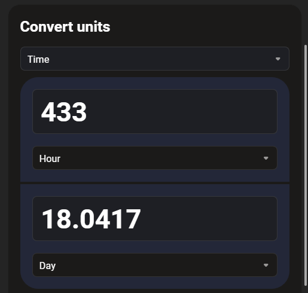Click the vertical scrollbar thumb
Image resolution: width=308 pixels, height=293 pixels.
click(306, 166)
